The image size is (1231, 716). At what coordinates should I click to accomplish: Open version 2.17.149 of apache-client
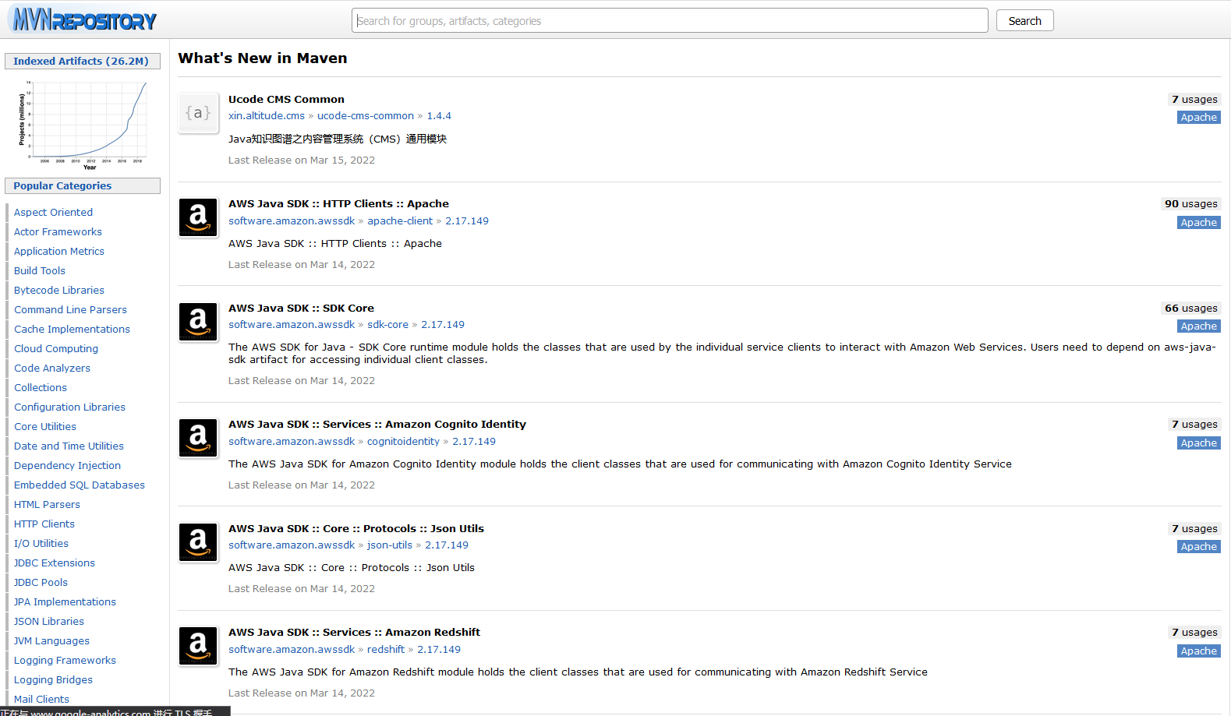pos(467,220)
